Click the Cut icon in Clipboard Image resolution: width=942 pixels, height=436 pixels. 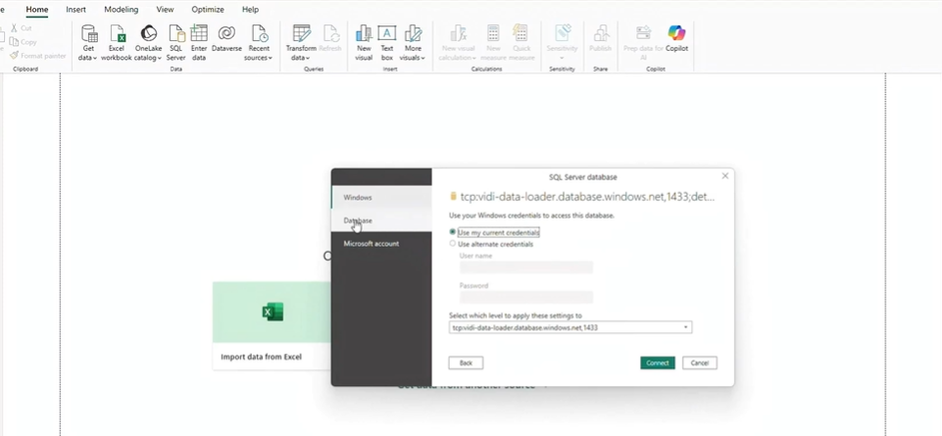(x=14, y=28)
